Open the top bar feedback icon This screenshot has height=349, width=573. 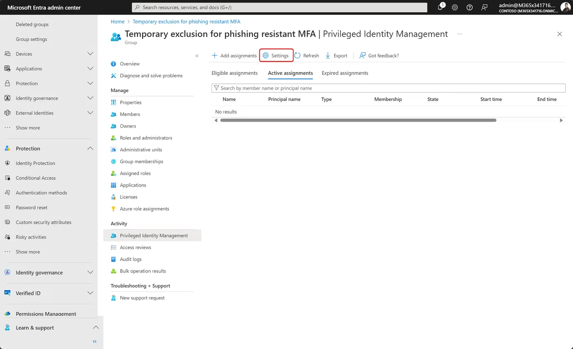pos(485,7)
